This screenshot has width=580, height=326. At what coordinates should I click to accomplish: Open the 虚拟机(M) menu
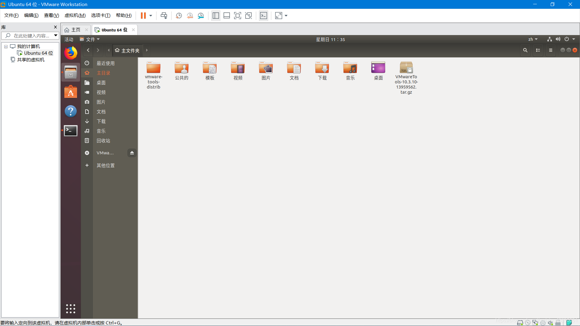tap(75, 15)
